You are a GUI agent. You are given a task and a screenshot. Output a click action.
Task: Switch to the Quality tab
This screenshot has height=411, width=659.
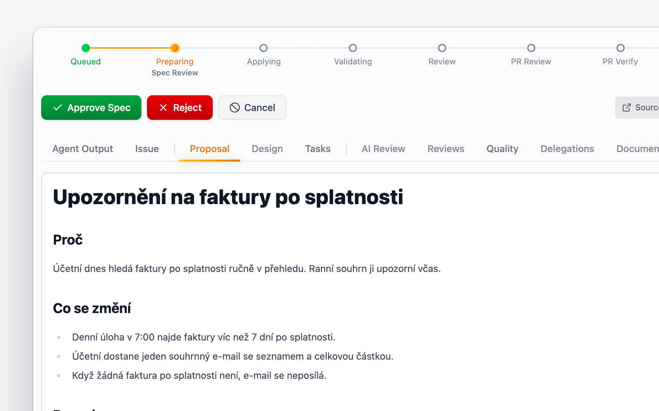click(x=502, y=149)
